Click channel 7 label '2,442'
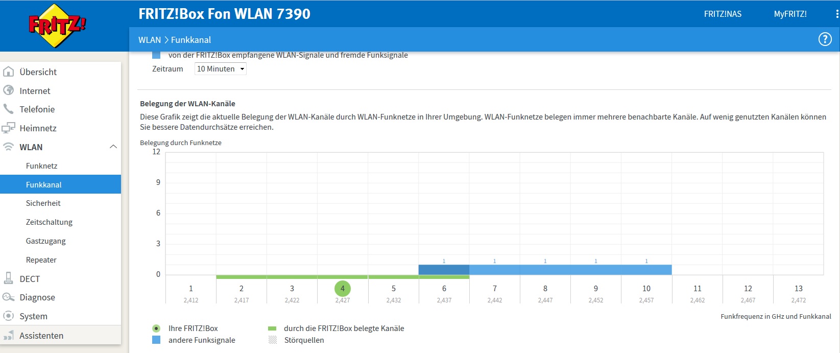The image size is (840, 353). (495, 300)
